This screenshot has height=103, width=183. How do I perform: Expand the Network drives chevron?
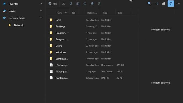pyautogui.click(x=41, y=18)
